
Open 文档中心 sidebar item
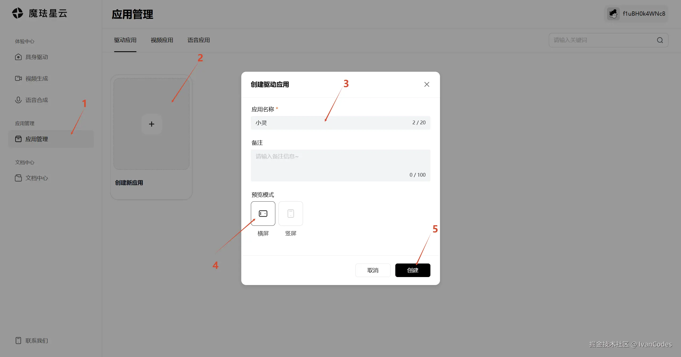tap(32, 178)
